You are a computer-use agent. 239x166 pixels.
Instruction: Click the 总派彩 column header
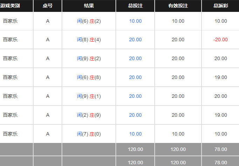tap(220, 6)
